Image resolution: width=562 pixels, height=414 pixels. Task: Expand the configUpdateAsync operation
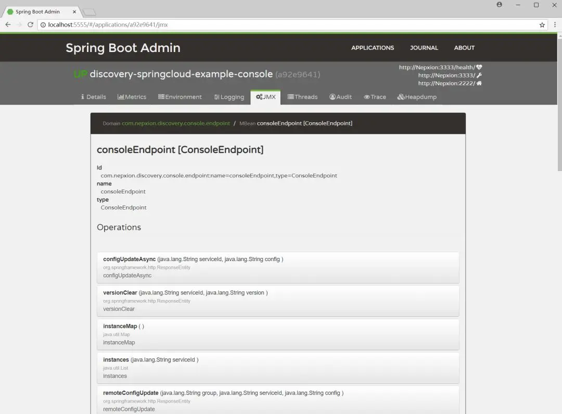pyautogui.click(x=278, y=267)
